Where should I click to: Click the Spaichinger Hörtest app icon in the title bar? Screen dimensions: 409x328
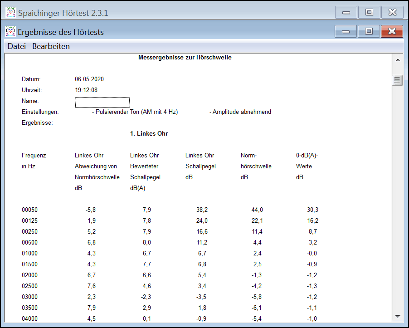point(11,12)
